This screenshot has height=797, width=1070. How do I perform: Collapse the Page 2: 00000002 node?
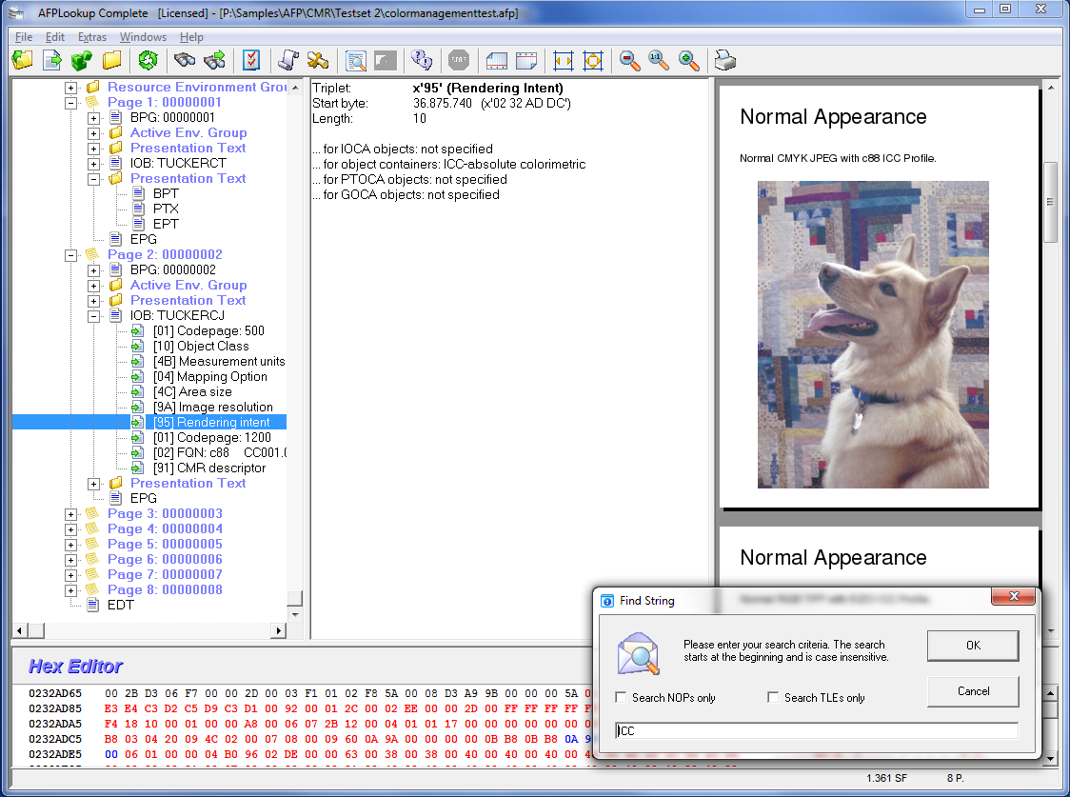[x=70, y=255]
